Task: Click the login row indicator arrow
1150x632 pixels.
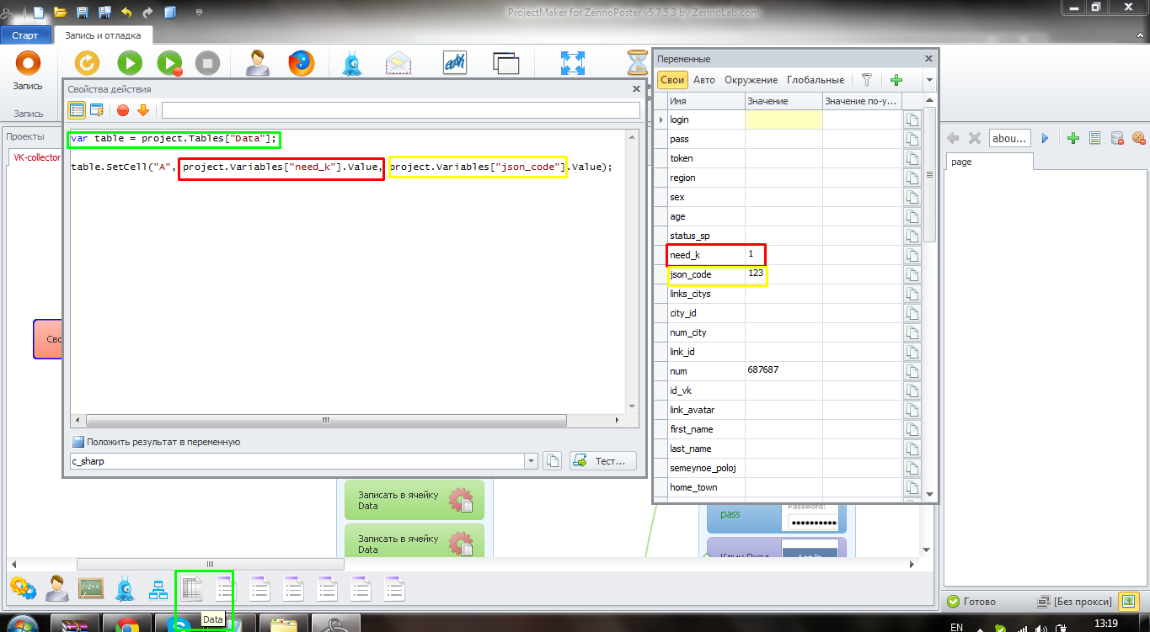Action: coord(661,119)
